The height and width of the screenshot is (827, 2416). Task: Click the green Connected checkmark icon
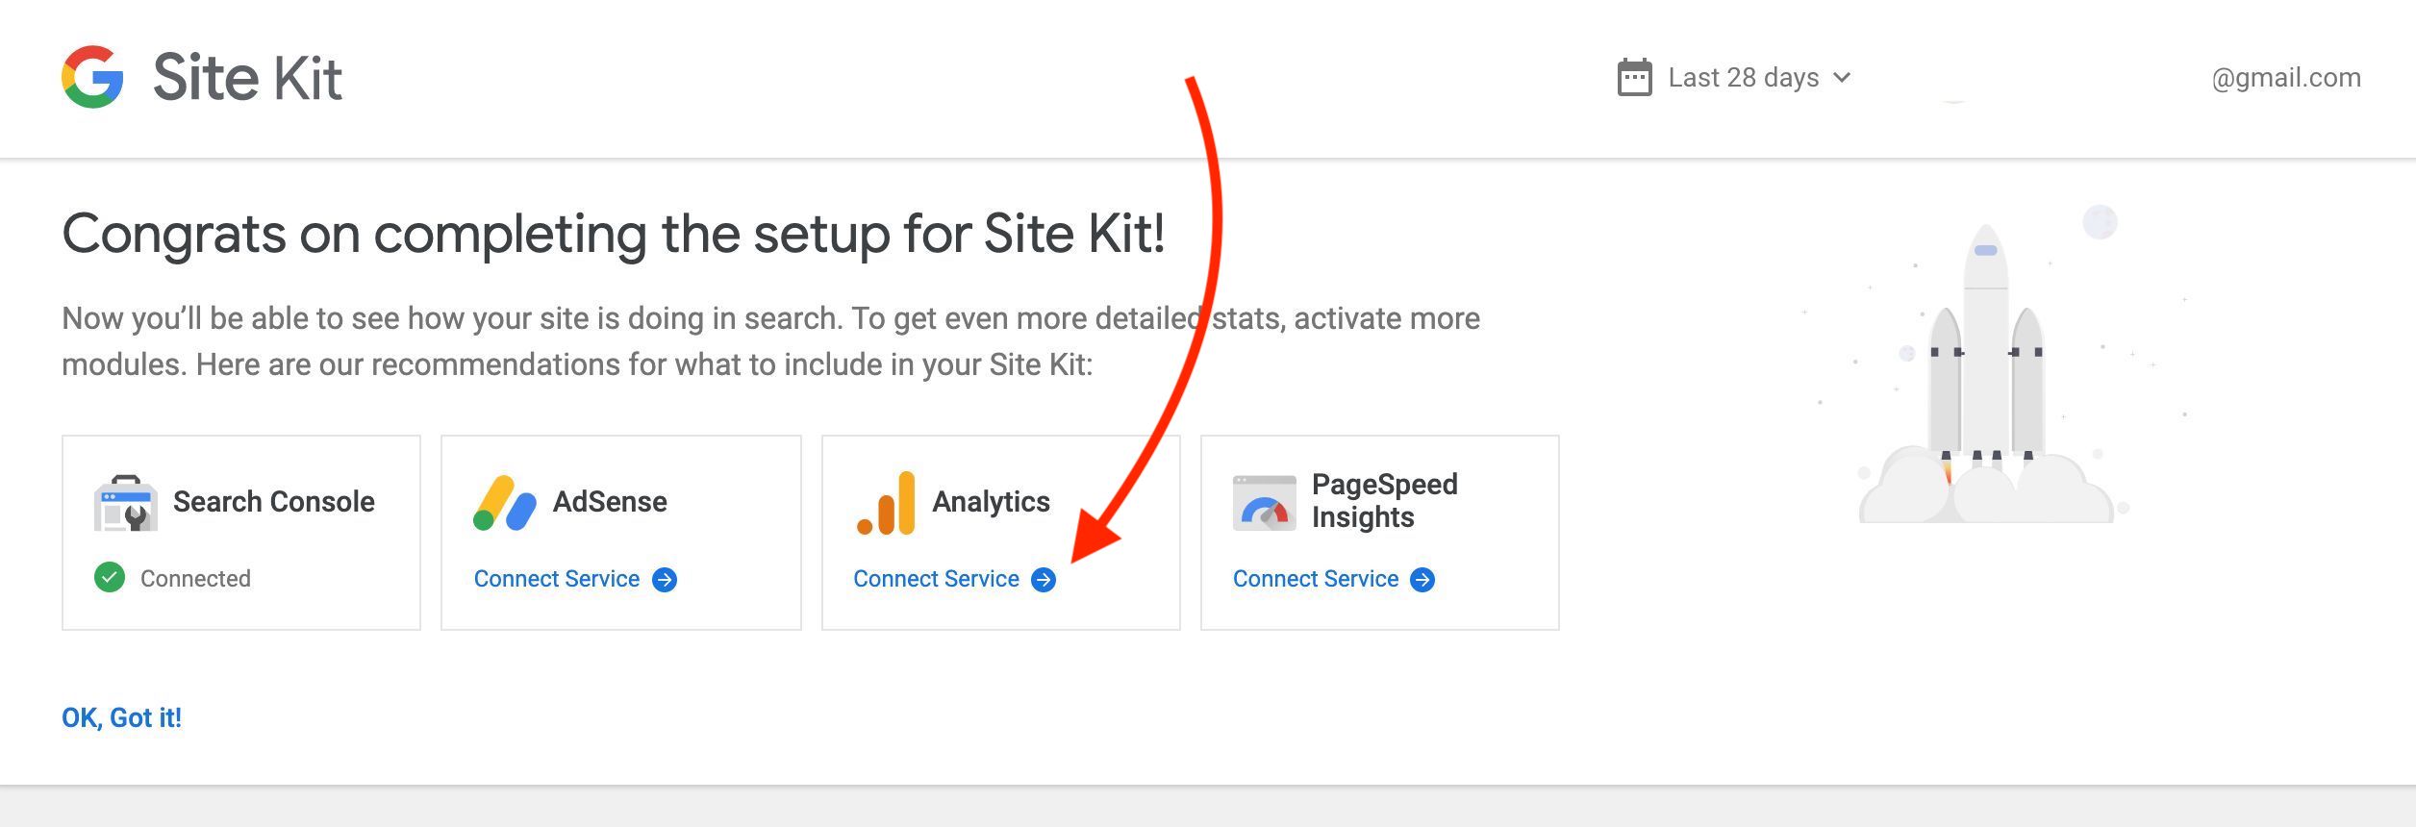[x=110, y=578]
